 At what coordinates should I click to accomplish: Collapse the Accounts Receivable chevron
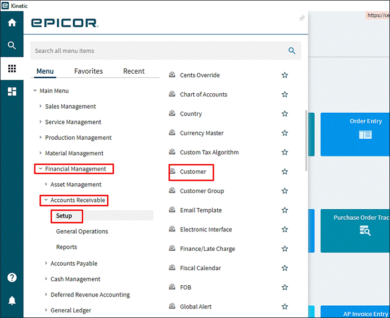pos(46,200)
